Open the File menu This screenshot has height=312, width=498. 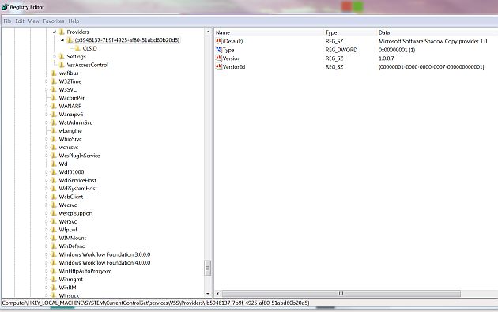7,21
